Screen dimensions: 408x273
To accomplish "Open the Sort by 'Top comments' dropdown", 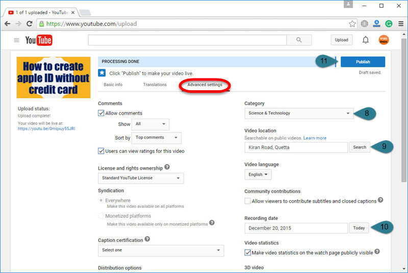I will [x=157, y=138].
